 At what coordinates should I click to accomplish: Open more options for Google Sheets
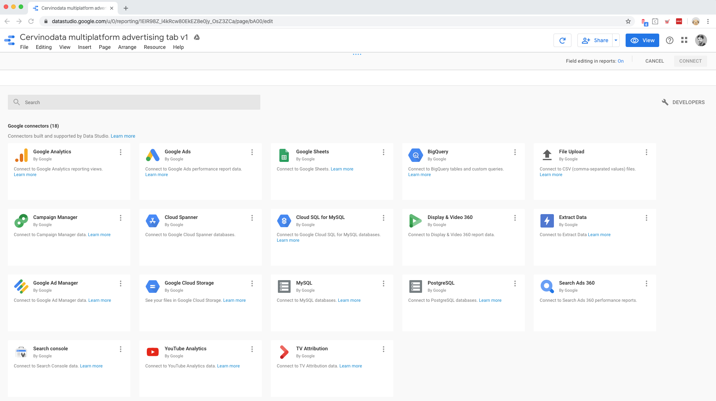click(384, 152)
